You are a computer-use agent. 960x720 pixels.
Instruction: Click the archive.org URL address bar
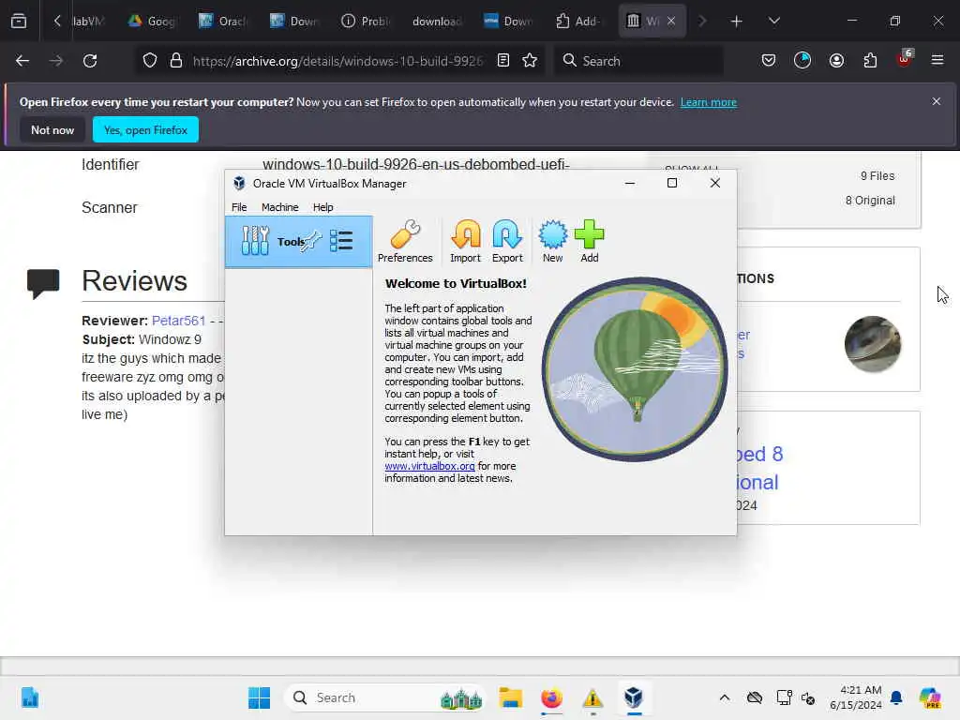[x=337, y=61]
